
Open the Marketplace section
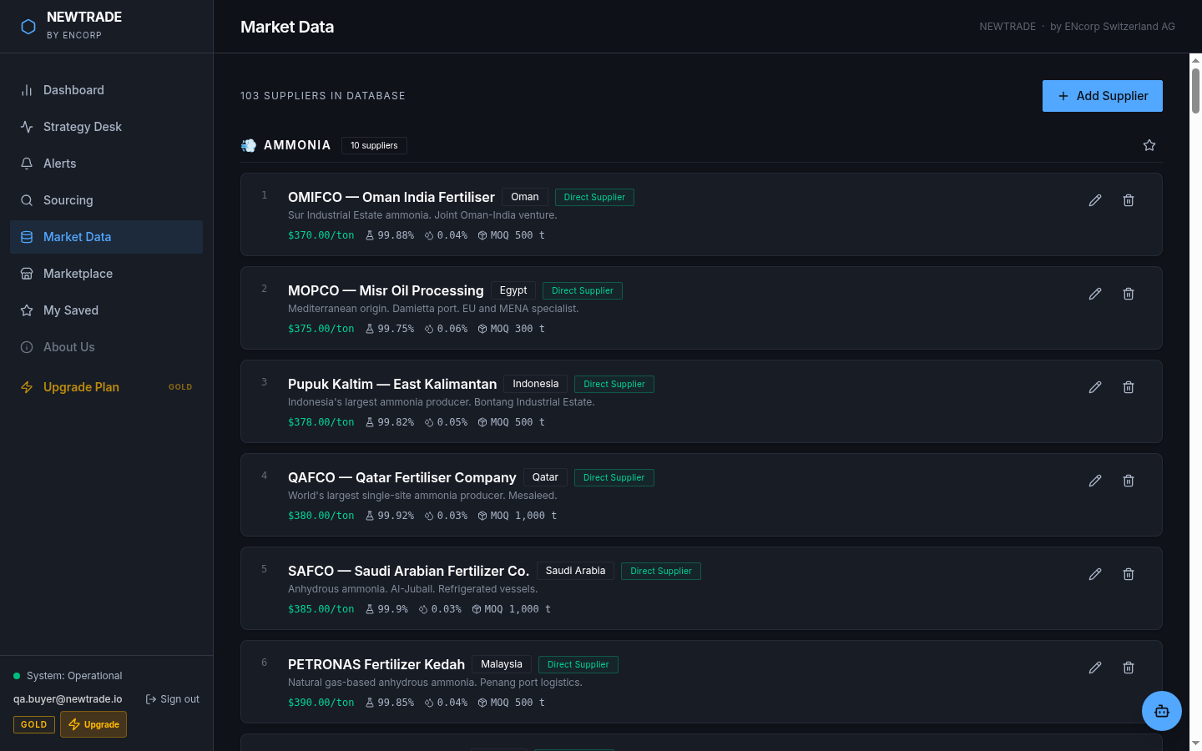[x=106, y=274]
